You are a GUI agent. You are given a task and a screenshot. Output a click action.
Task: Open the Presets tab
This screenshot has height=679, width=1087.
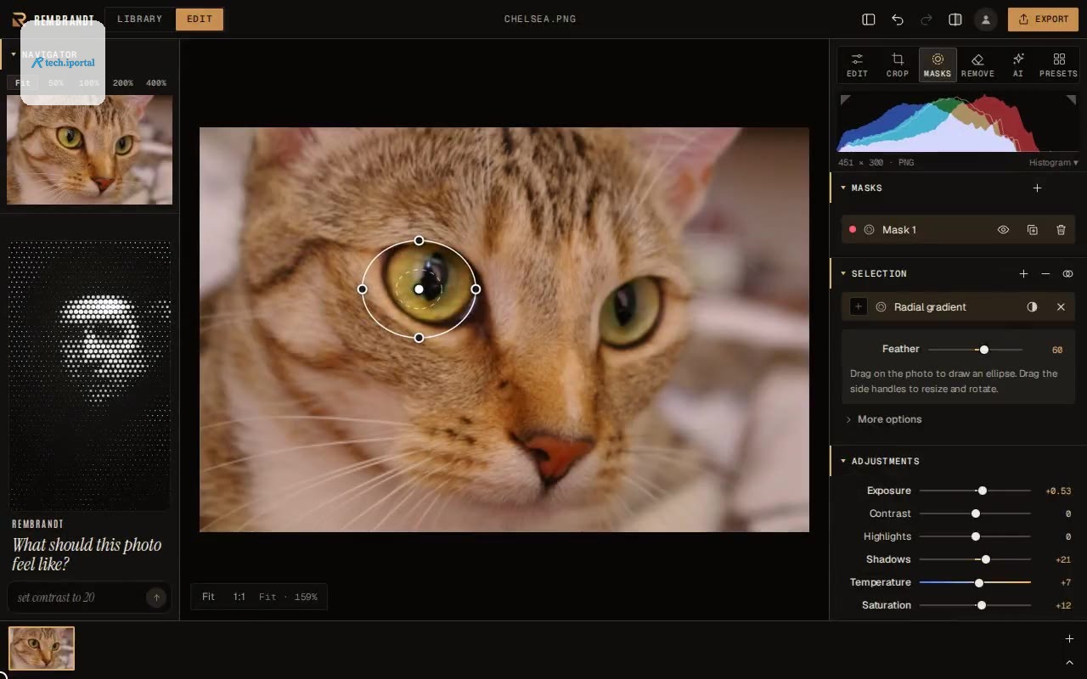click(1058, 65)
